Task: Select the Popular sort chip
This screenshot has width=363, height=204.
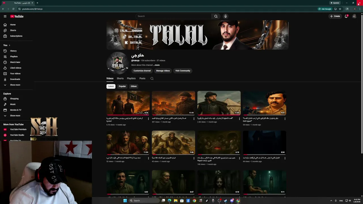Action: coord(122,86)
